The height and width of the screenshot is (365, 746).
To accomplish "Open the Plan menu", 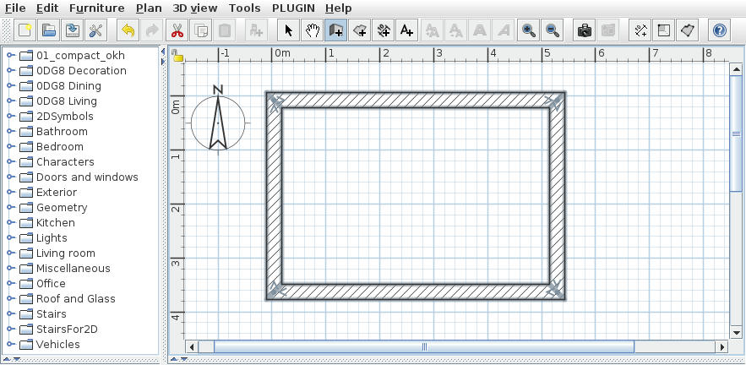I will click(149, 8).
